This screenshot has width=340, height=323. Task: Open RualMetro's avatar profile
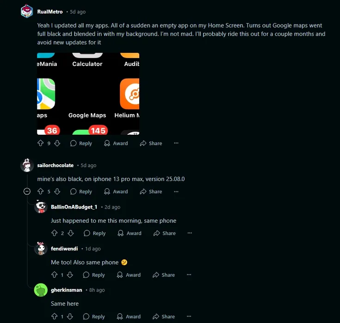[27, 11]
